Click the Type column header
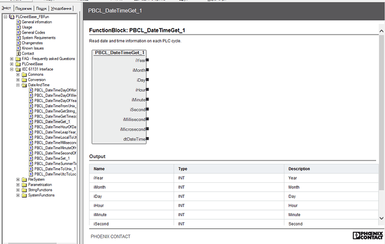Image resolution: width=385 pixels, height=244 pixels. tap(229, 169)
